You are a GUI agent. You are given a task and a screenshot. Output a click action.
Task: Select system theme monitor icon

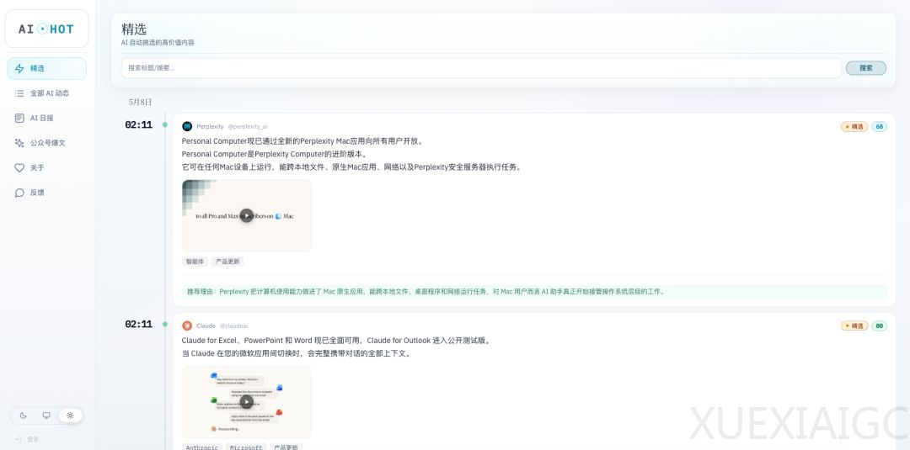(x=46, y=416)
